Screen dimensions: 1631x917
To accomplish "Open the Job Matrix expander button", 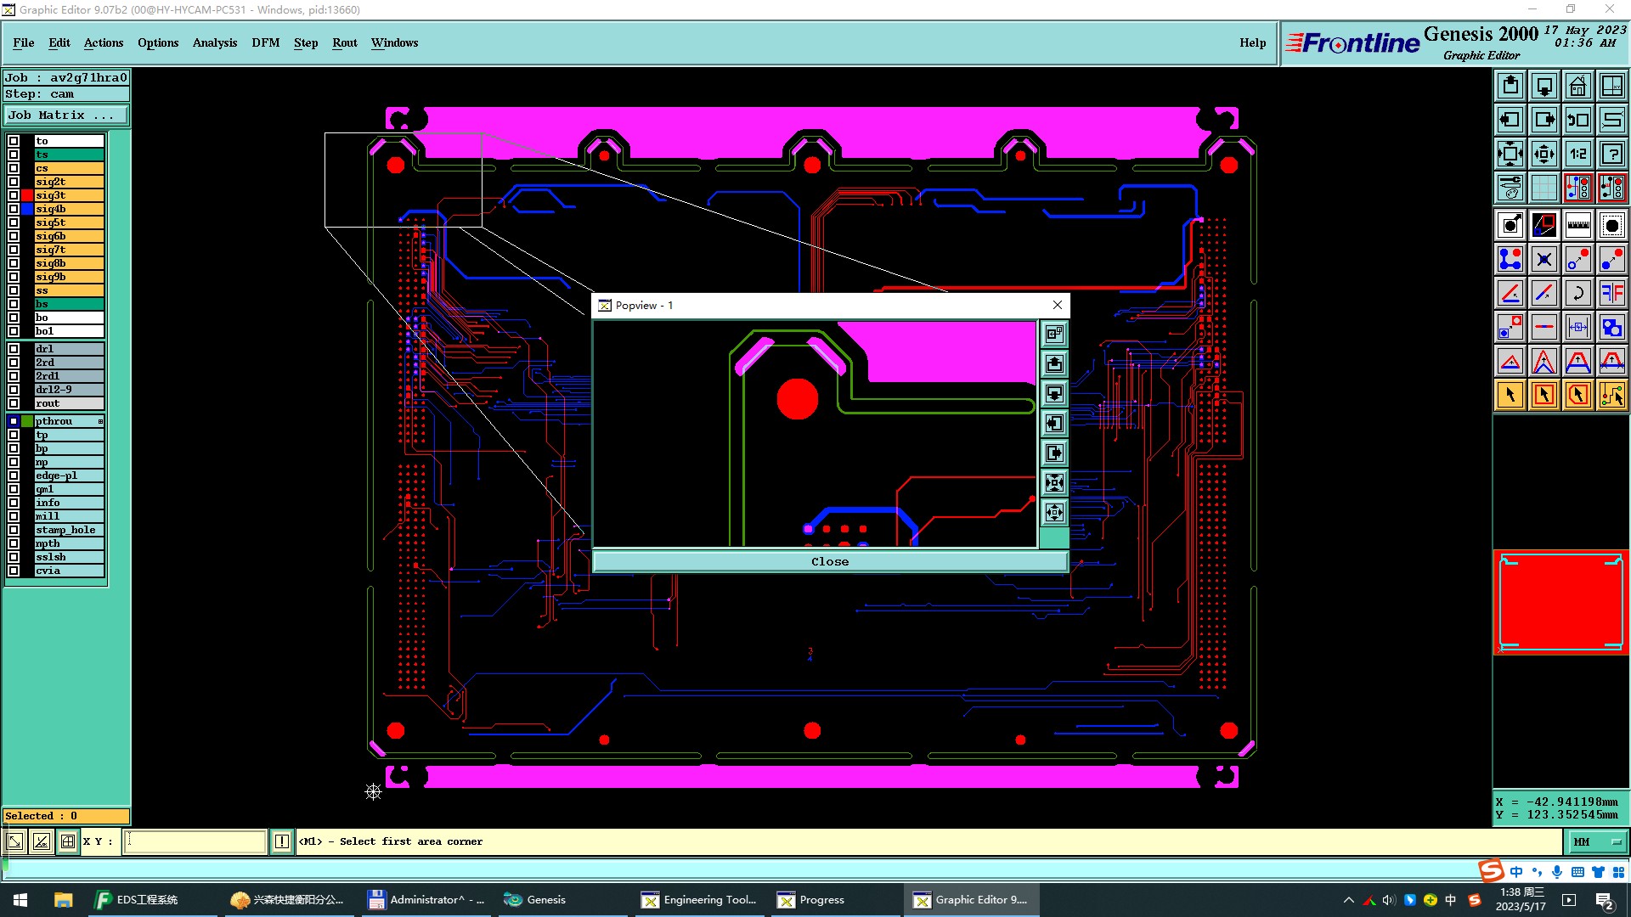I will [66, 115].
